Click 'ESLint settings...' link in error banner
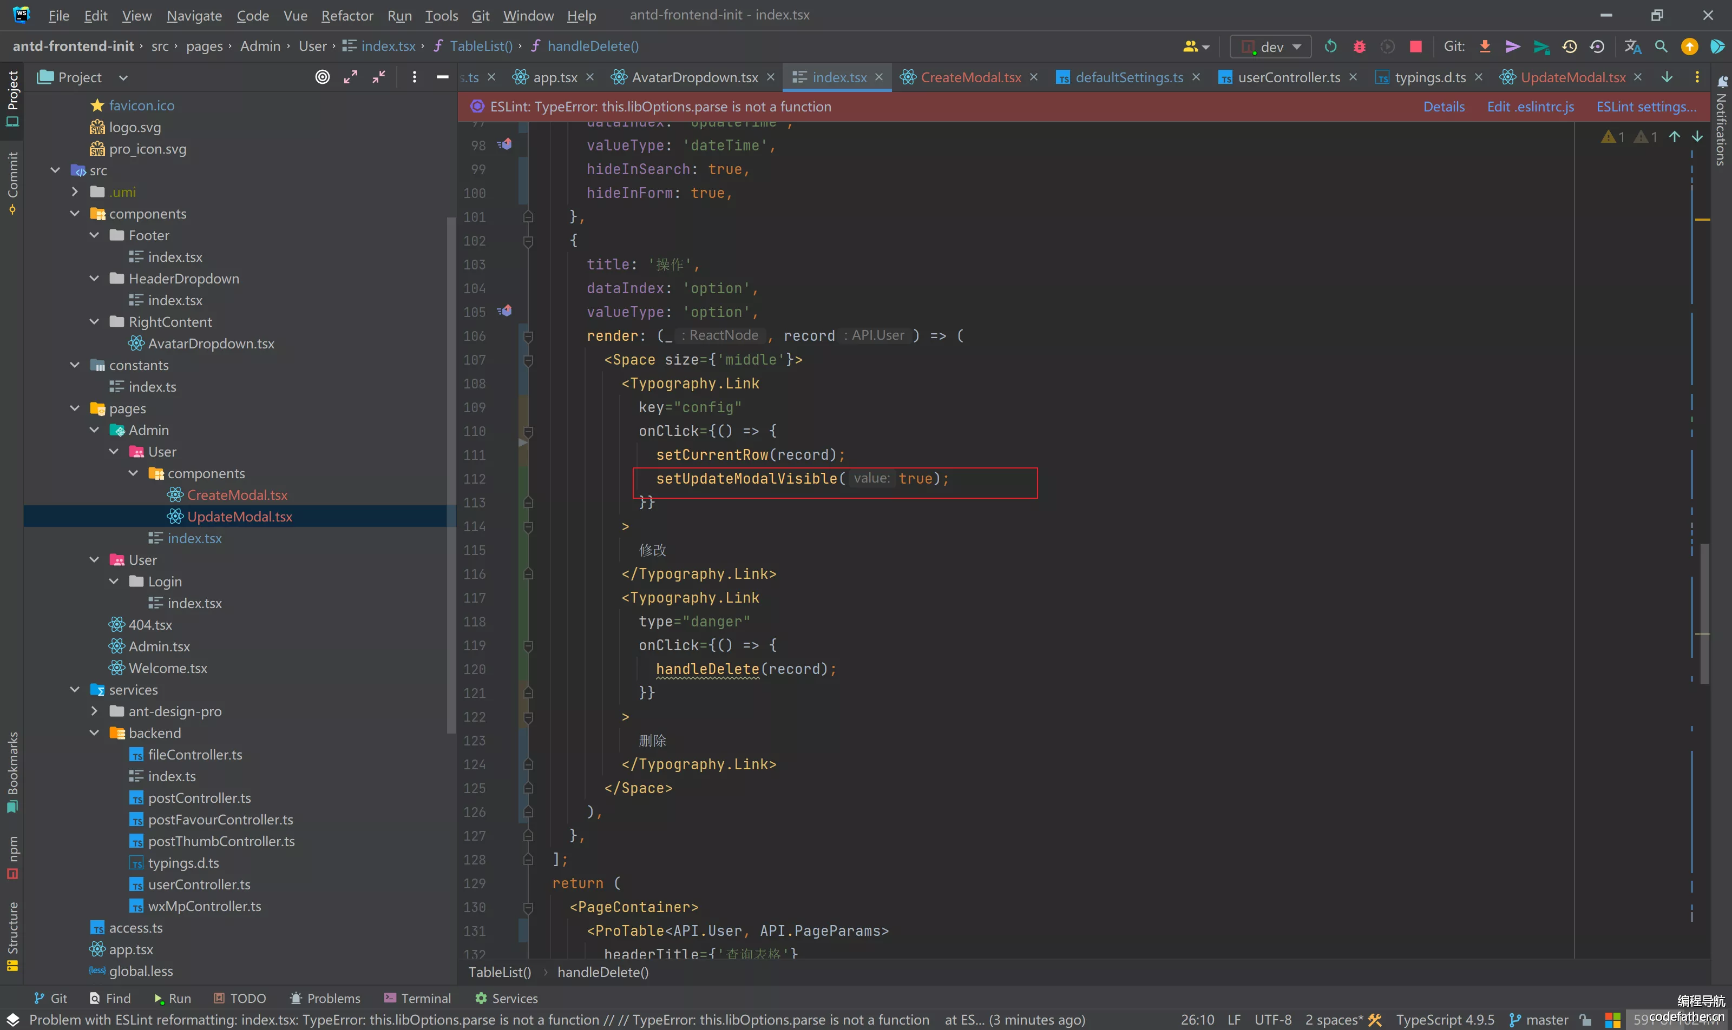This screenshot has width=1732, height=1030. click(1645, 107)
